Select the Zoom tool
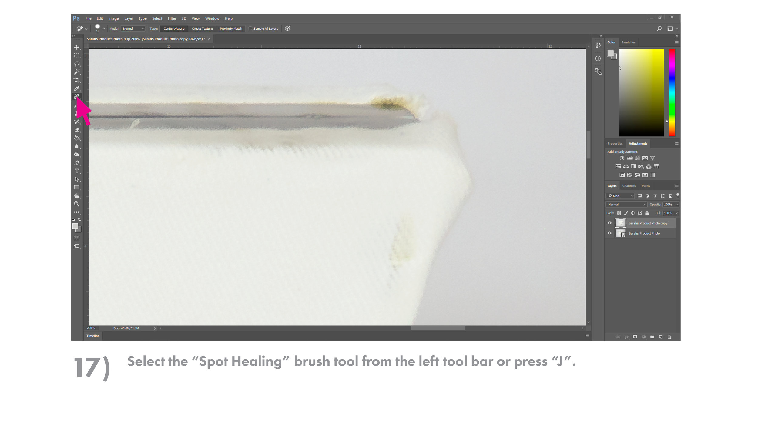The width and height of the screenshot is (758, 426). [76, 204]
